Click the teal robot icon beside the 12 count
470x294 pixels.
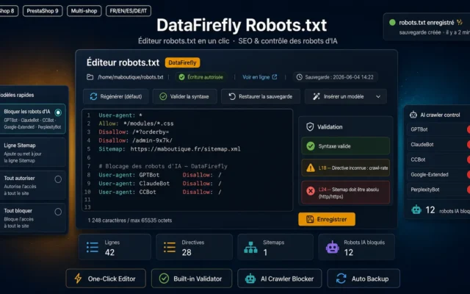[x=416, y=209]
